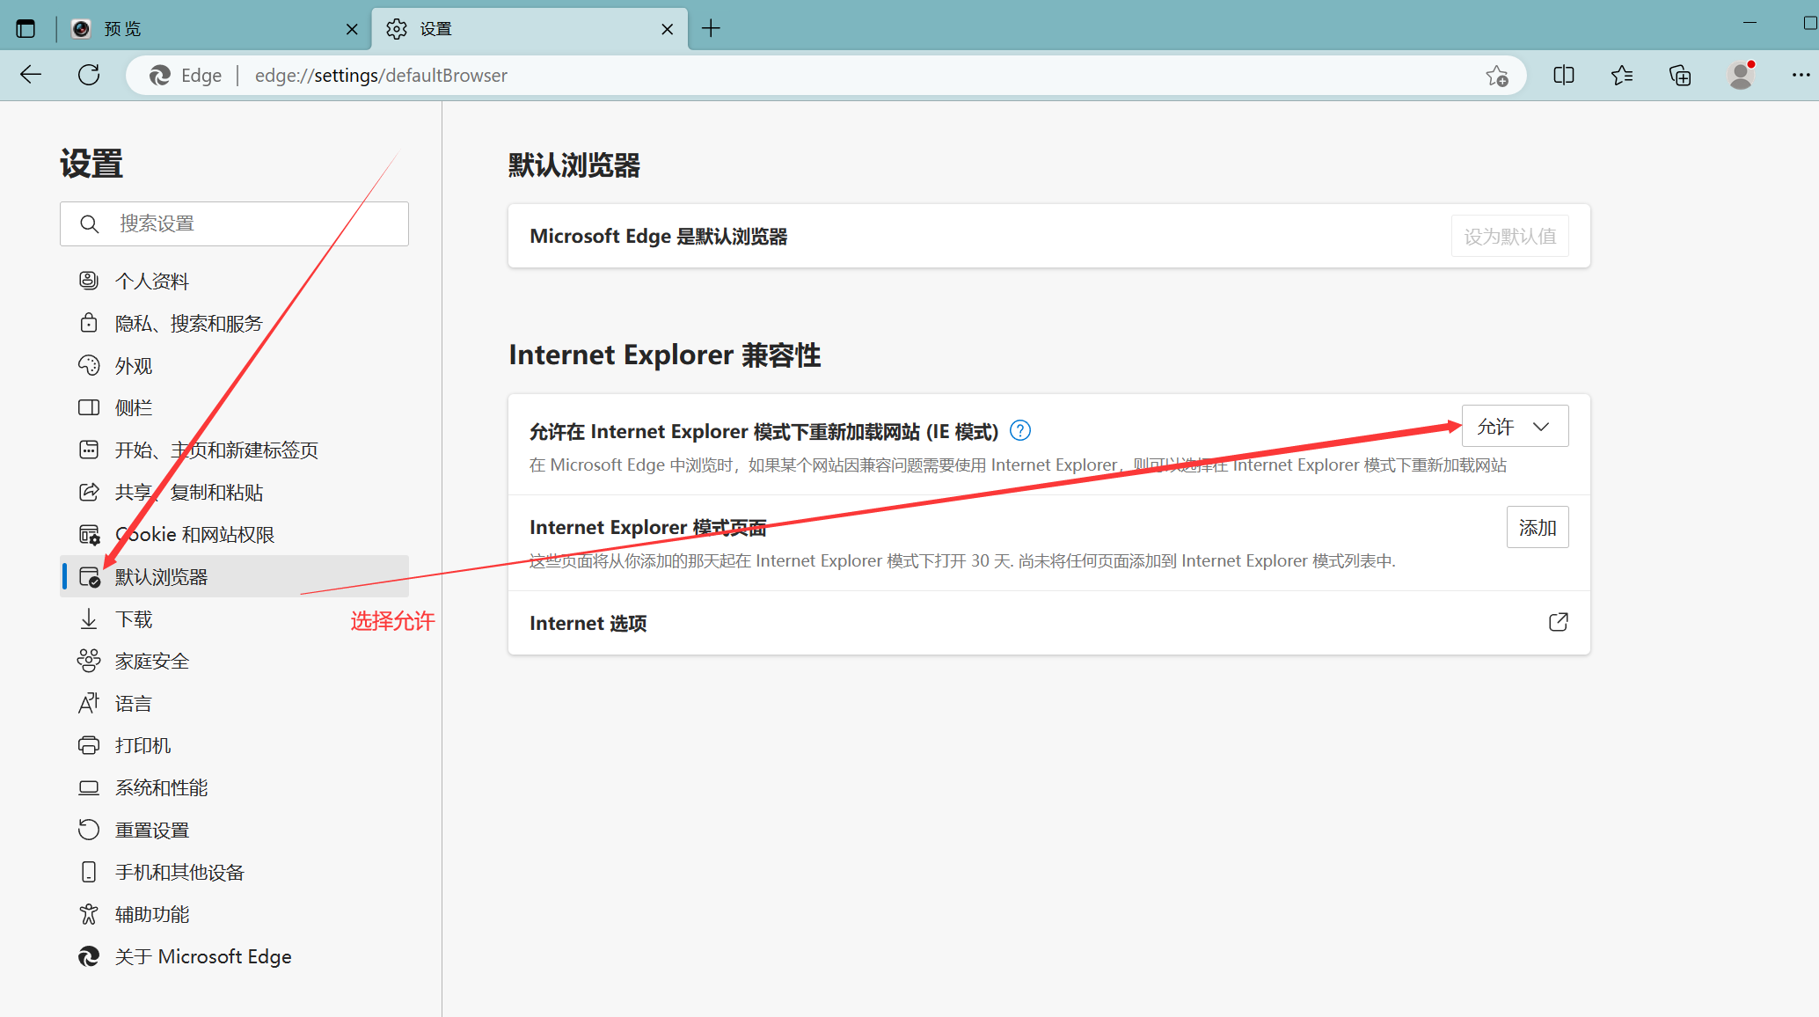Click the 隐私 lock icon
1819x1017 pixels.
coord(89,323)
